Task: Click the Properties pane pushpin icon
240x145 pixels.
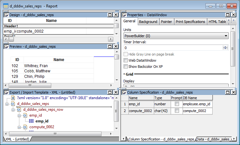Action: click(x=124, y=15)
